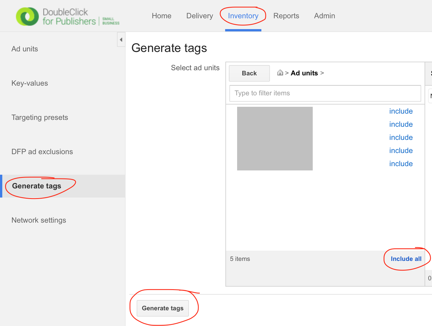This screenshot has height=326, width=432.
Task: Click the Include all link
Action: coord(406,259)
